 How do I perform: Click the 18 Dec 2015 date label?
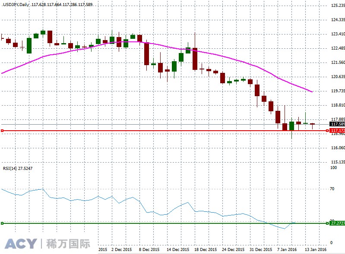tap(206, 250)
